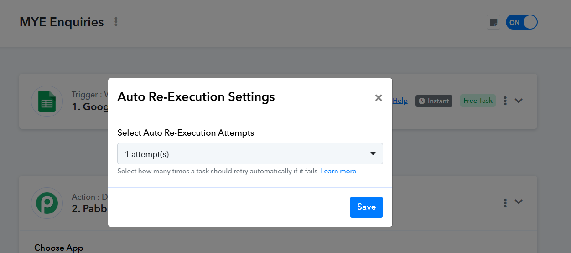The image size is (571, 253).
Task: Collapse the action step with its chevron
Action: coord(519,202)
